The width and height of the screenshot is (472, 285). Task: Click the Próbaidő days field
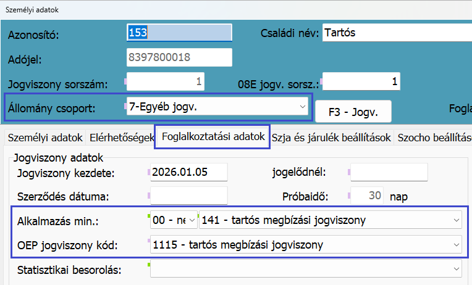coord(367,196)
